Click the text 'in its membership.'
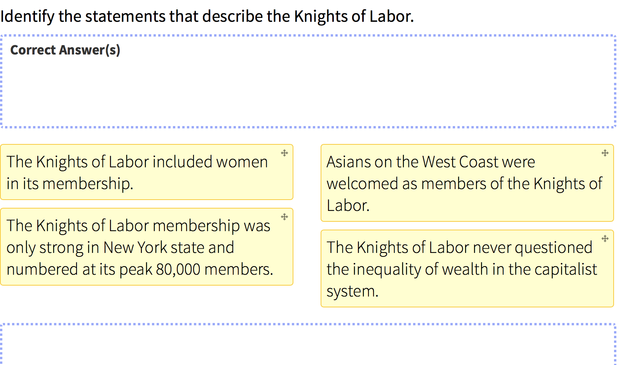This screenshot has width=635, height=365. coord(70,184)
